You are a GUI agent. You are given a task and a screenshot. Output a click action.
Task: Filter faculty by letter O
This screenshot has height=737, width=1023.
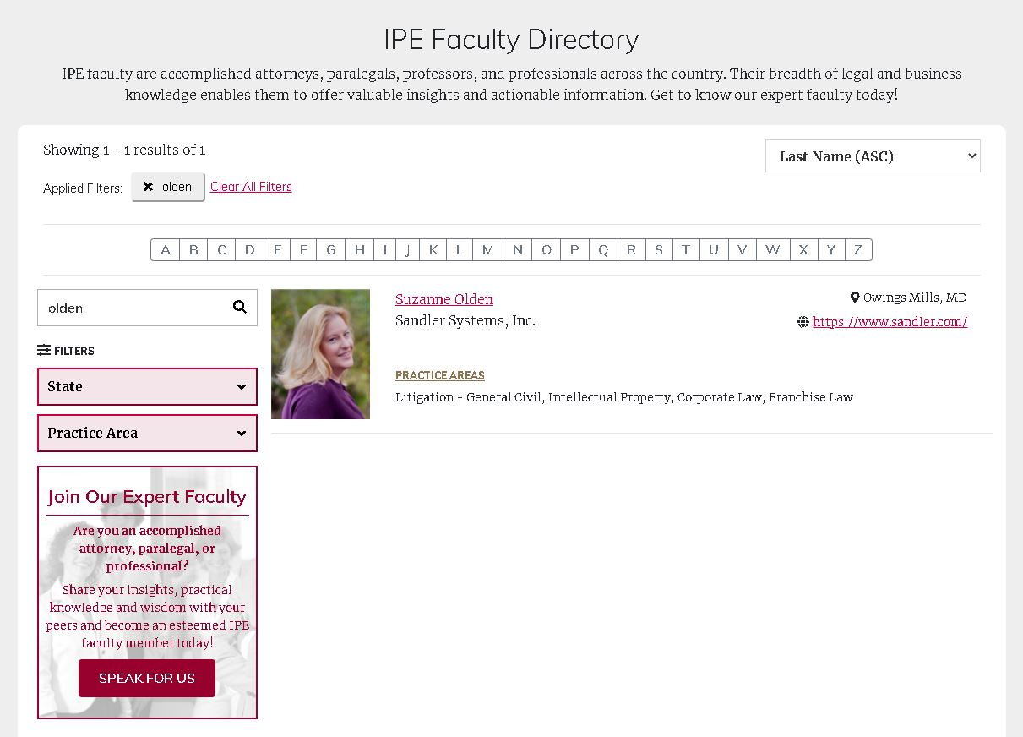click(x=547, y=250)
